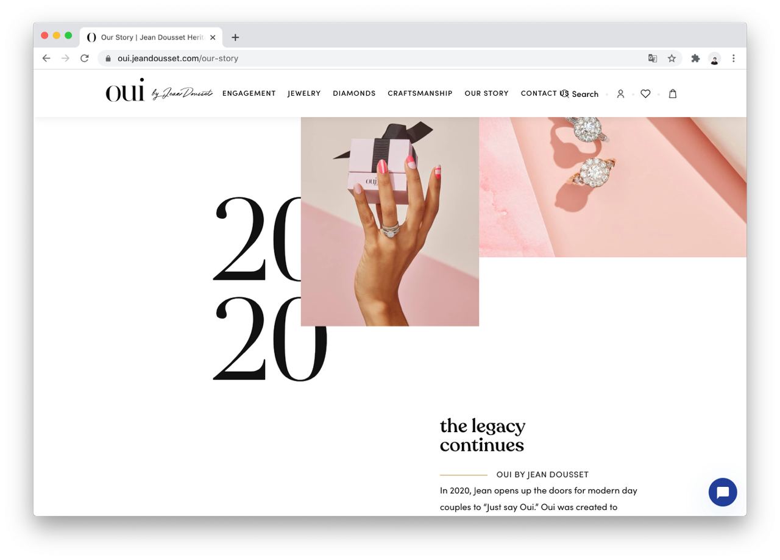This screenshot has height=560, width=780.
Task: Select Our Story navigation link
Action: [486, 93]
